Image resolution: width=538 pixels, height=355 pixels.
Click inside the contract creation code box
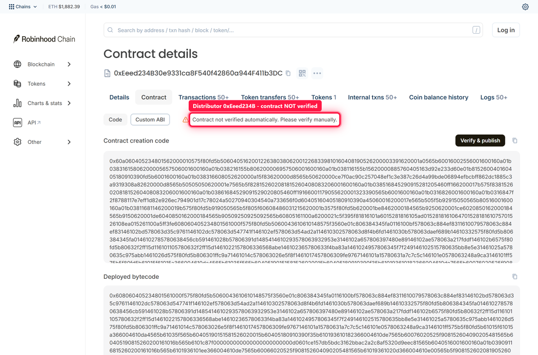(312, 207)
